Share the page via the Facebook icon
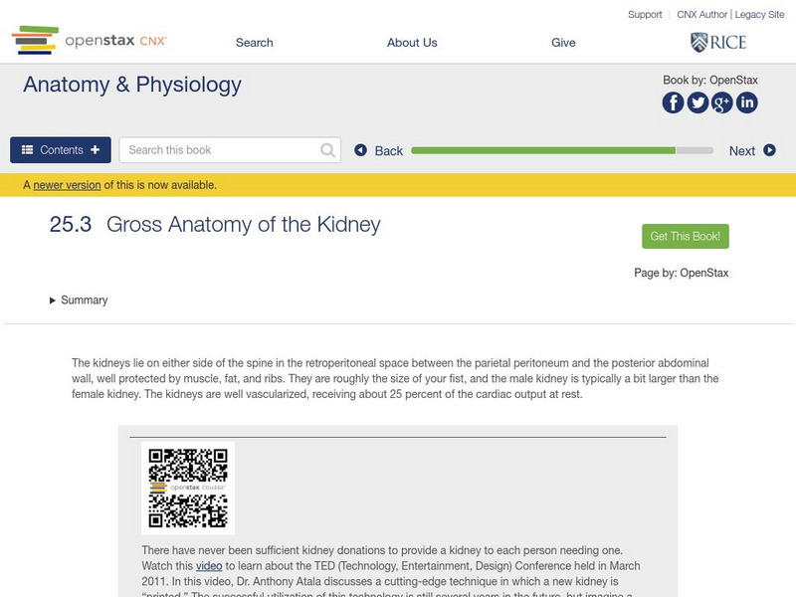Screen dimensions: 796x597 coord(672,100)
